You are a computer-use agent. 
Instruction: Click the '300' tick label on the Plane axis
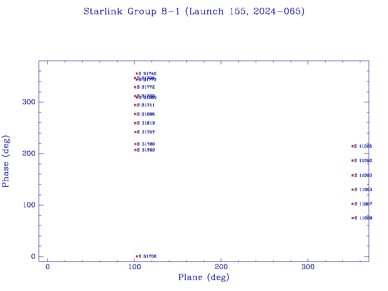pos(308,267)
